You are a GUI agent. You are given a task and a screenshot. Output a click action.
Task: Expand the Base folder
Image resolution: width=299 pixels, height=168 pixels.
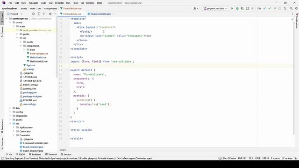[x=24, y=50]
